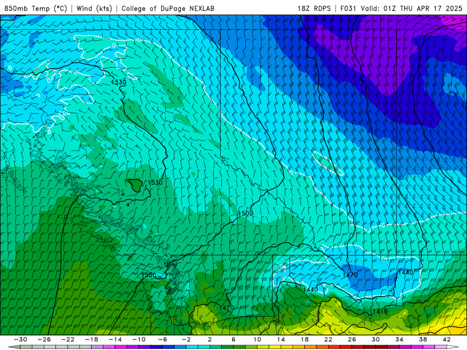The width and height of the screenshot is (467, 350).
Task: Click the positive 2 color scale label
Action: [x=210, y=339]
